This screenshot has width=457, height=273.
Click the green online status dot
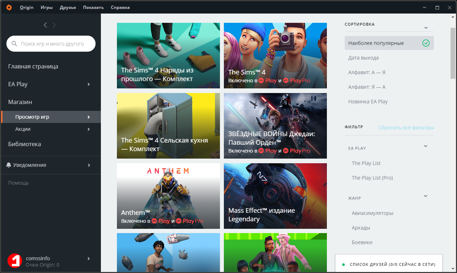click(x=343, y=265)
